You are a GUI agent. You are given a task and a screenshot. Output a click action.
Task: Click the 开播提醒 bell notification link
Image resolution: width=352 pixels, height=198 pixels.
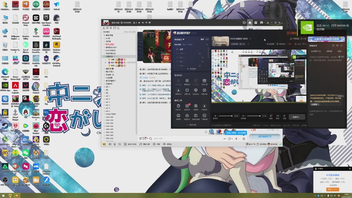pos(295,39)
